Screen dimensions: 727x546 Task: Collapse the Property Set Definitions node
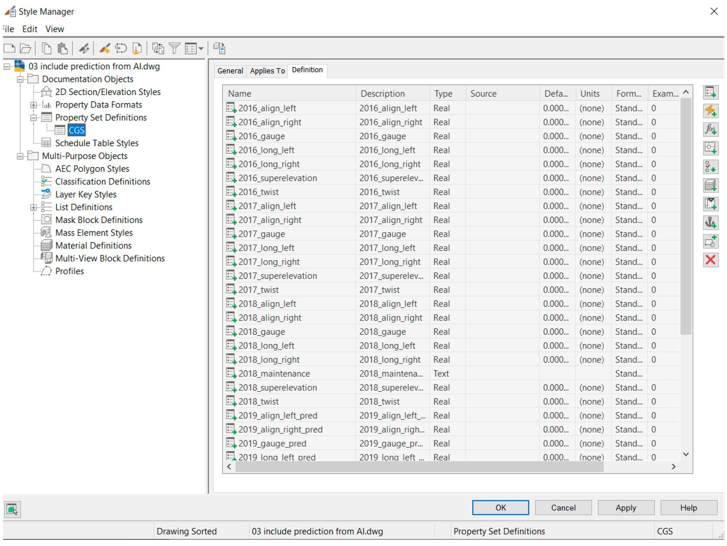tap(34, 118)
